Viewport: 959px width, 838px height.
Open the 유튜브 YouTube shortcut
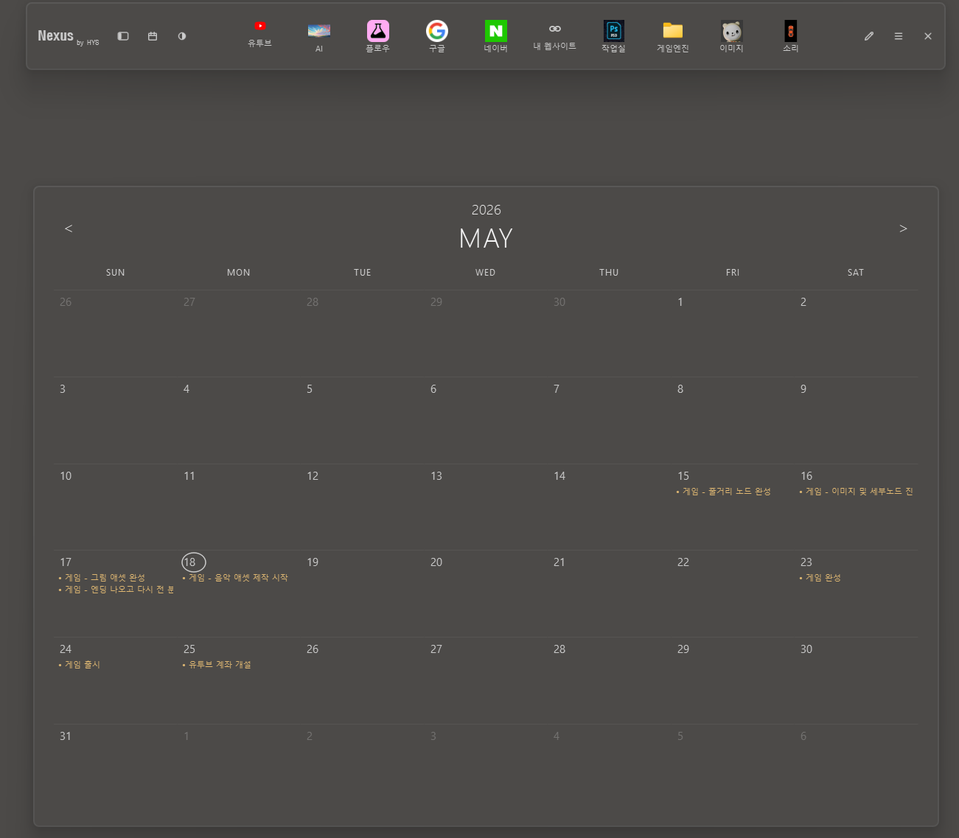click(259, 35)
